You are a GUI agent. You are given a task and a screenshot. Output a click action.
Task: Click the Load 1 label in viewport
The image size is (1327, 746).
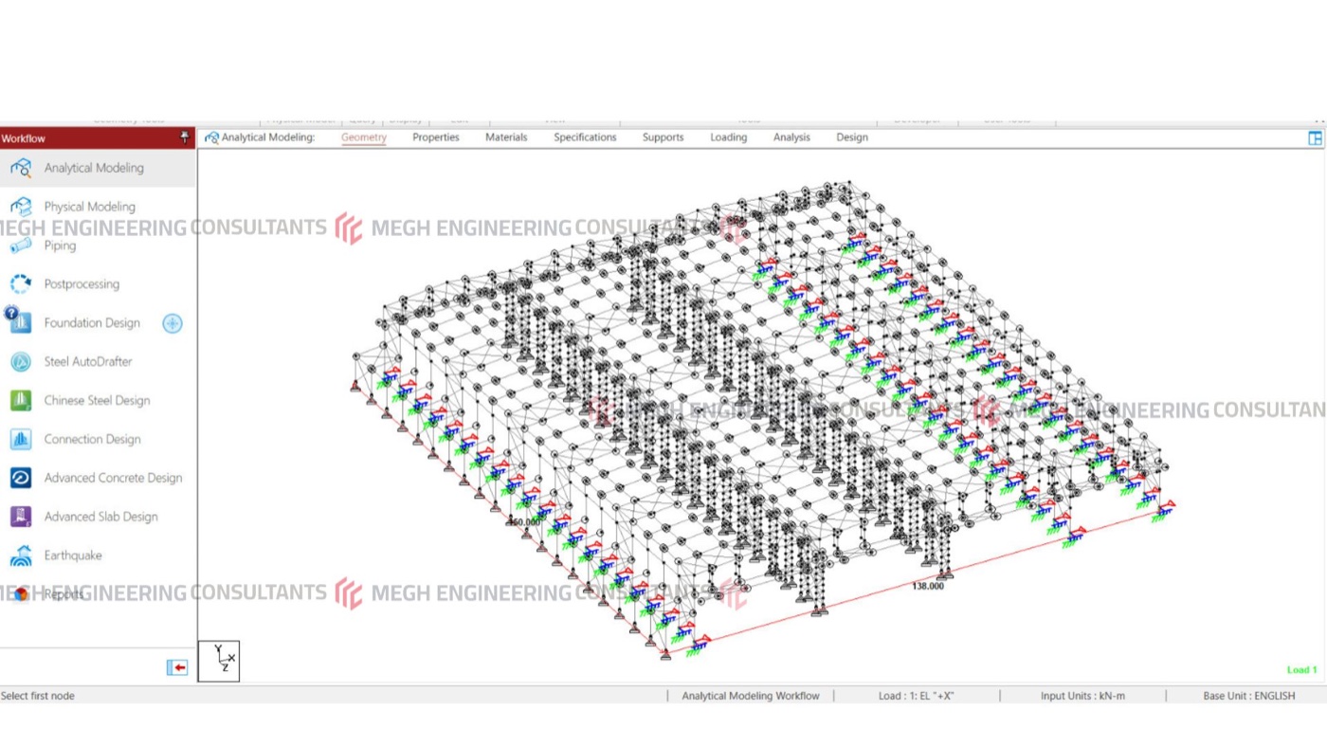tap(1301, 670)
